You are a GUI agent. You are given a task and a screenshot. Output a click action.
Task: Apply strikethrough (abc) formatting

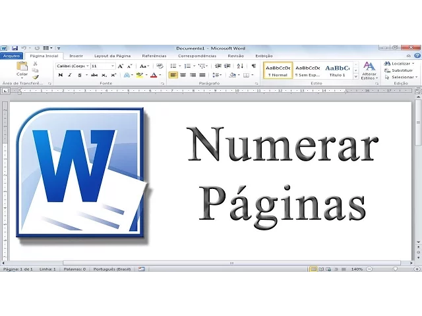click(x=94, y=75)
